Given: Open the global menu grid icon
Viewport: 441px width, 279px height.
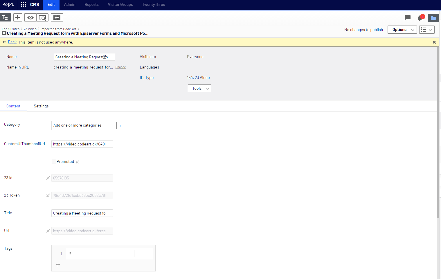Looking at the screenshot, I should click(24, 5).
